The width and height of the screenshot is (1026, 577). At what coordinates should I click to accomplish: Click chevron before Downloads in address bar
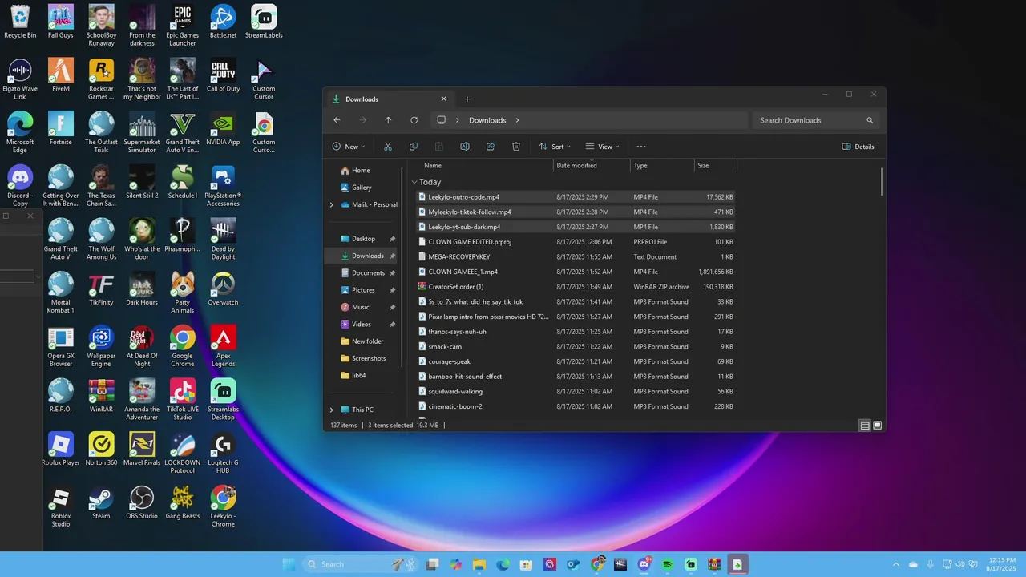458,120
